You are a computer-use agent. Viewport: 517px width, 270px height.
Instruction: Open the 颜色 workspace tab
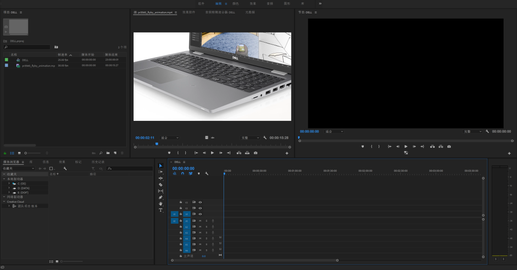click(x=236, y=3)
